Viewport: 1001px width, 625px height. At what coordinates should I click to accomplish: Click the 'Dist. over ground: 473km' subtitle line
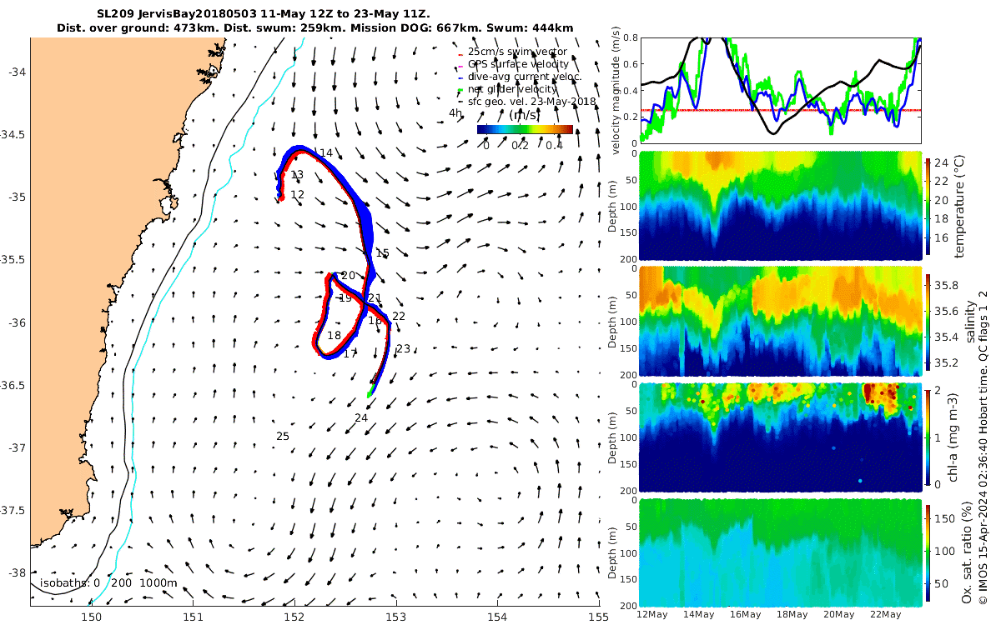pos(315,28)
